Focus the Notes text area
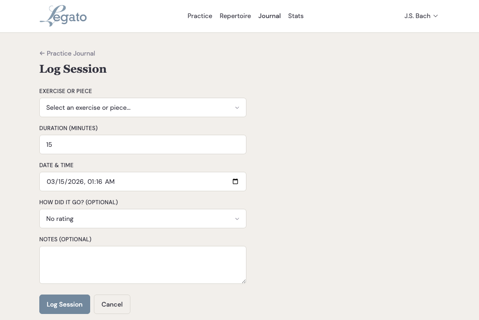The height and width of the screenshot is (320, 479). coord(143,264)
